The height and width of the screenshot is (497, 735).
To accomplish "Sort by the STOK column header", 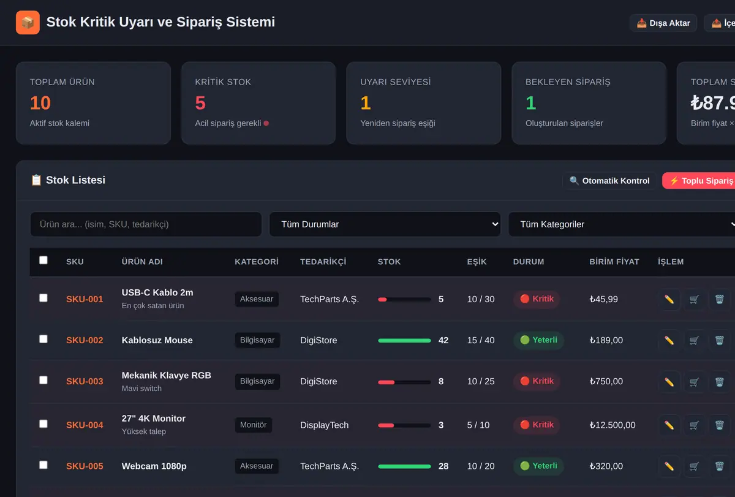I will click(389, 262).
